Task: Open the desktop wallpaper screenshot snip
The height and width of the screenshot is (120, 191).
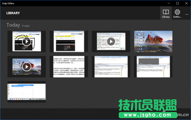Action: click(153, 41)
